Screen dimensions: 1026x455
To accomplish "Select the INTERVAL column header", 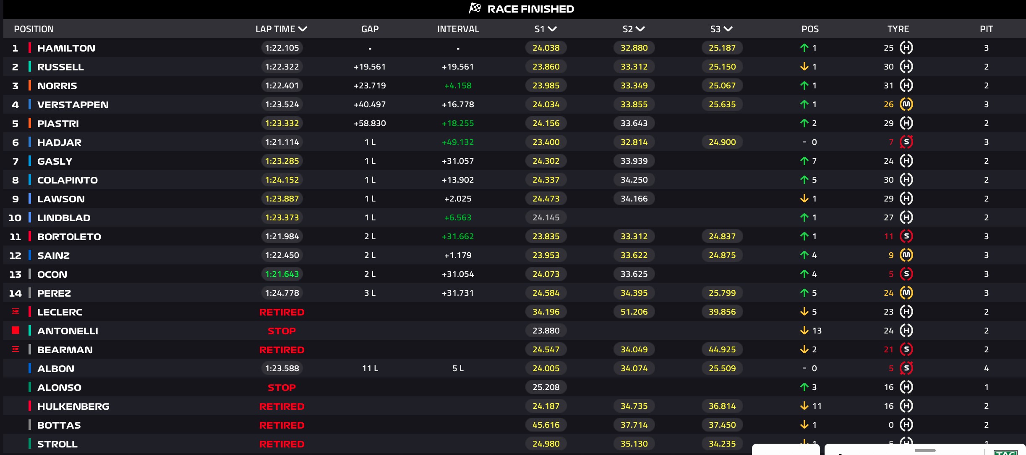I will 458,29.
